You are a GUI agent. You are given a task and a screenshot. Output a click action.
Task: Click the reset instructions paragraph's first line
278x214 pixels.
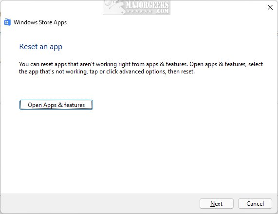pyautogui.click(x=141, y=64)
